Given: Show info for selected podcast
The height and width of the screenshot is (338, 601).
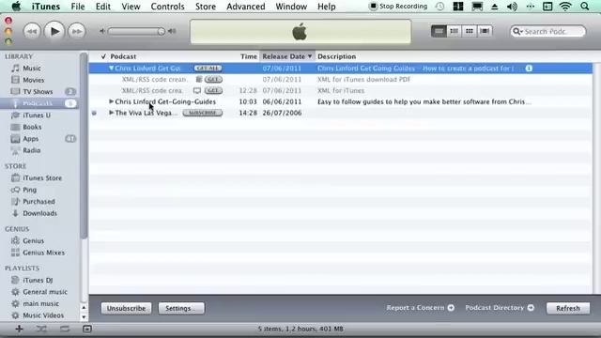Looking at the screenshot, I should [x=529, y=69].
